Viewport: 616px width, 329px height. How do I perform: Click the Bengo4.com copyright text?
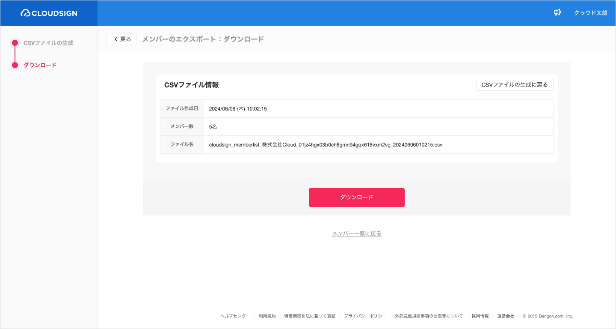548,316
